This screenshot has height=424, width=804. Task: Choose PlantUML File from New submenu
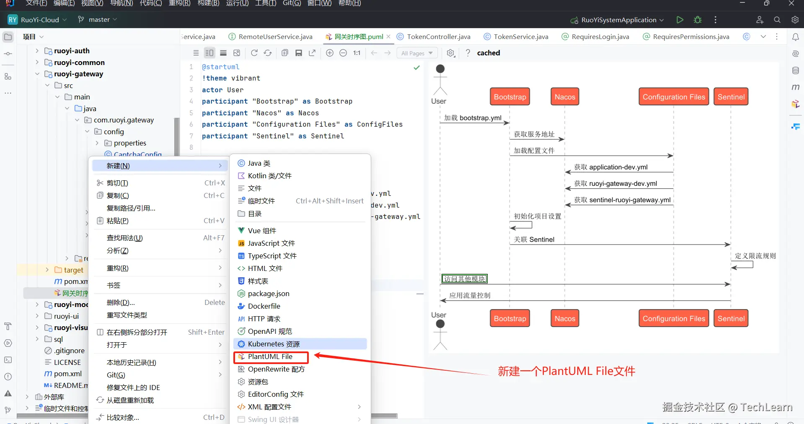pyautogui.click(x=270, y=356)
